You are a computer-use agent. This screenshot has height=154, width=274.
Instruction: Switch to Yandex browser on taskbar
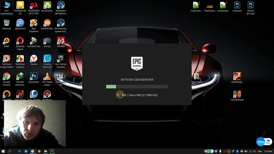point(33,151)
